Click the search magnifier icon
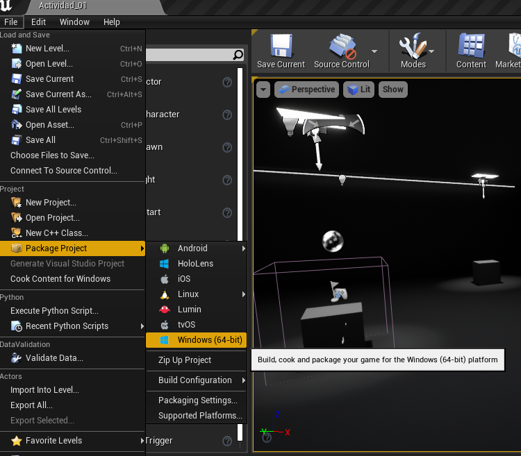 click(238, 55)
